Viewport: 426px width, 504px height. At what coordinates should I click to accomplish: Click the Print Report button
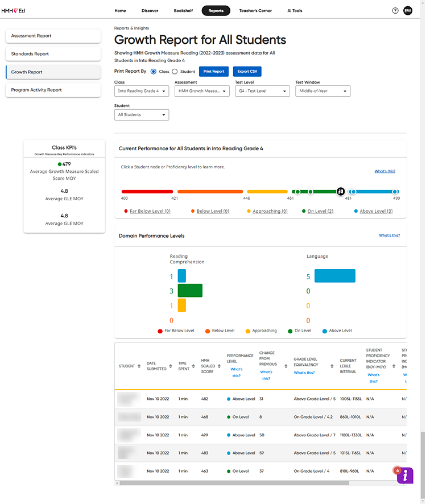(x=214, y=71)
